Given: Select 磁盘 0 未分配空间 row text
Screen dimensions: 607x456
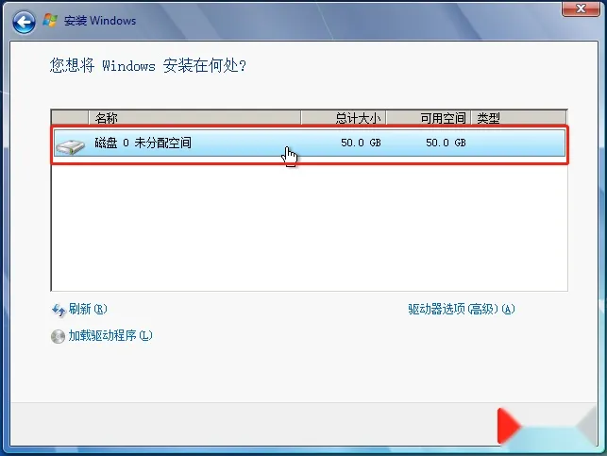Looking at the screenshot, I should (x=143, y=143).
